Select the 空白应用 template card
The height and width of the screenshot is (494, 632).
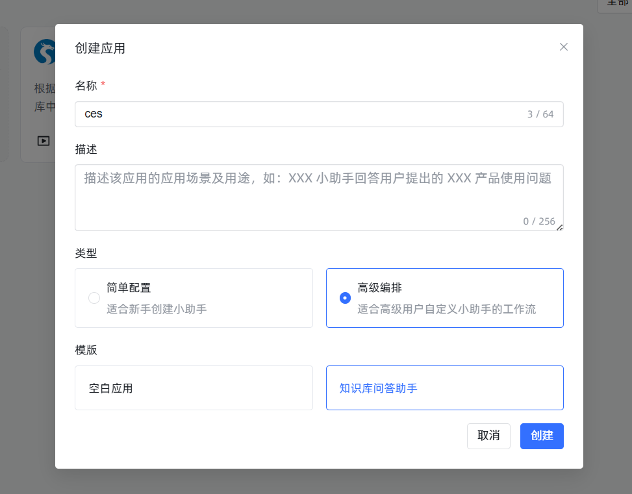(x=194, y=388)
